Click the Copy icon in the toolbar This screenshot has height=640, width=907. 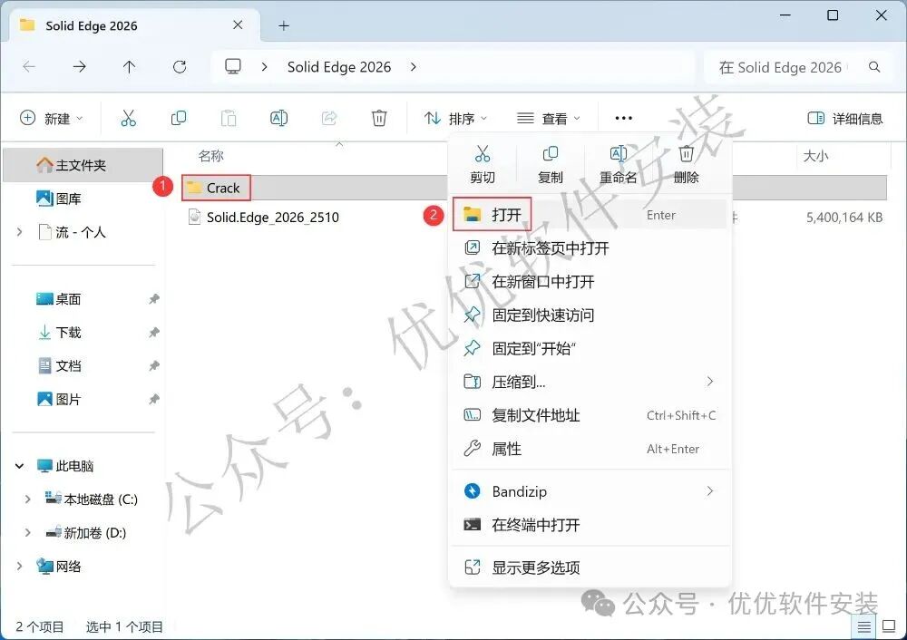tap(179, 119)
